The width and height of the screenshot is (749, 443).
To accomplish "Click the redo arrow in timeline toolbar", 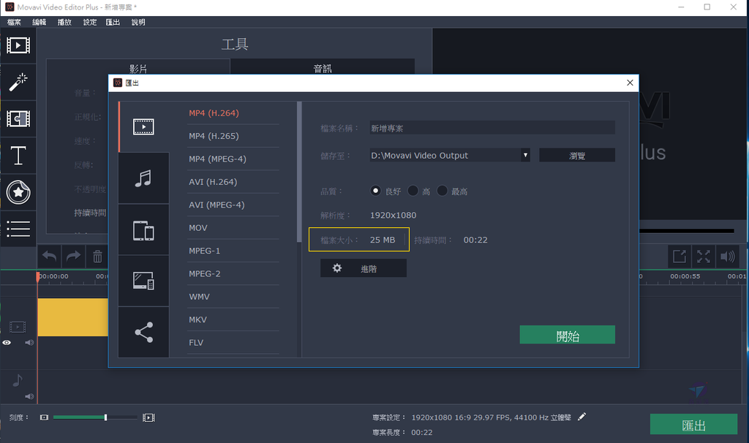I will [73, 257].
